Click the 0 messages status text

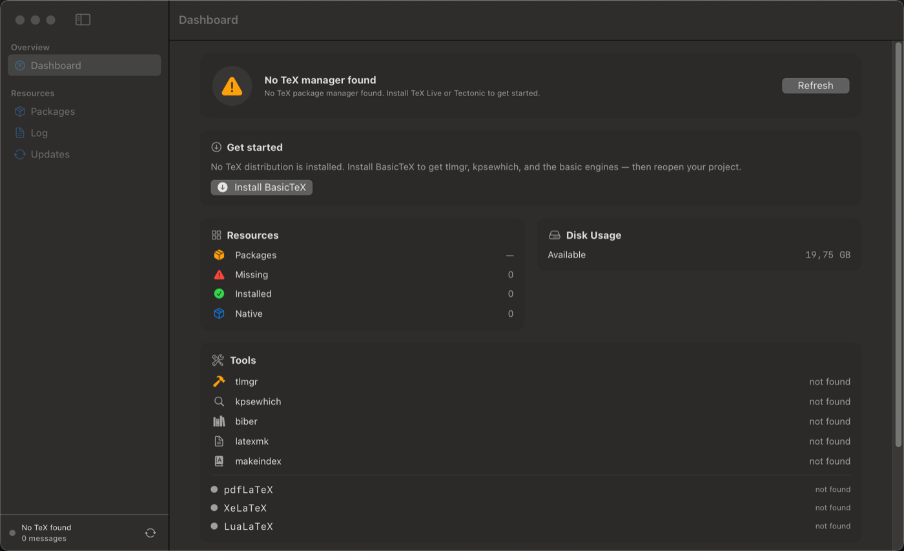44,538
